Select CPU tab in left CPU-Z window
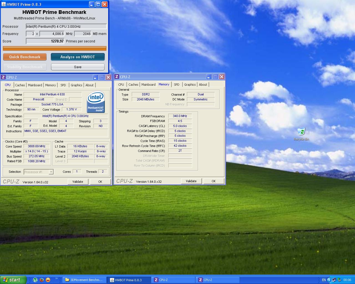The width and height of the screenshot is (355, 284). [8, 85]
